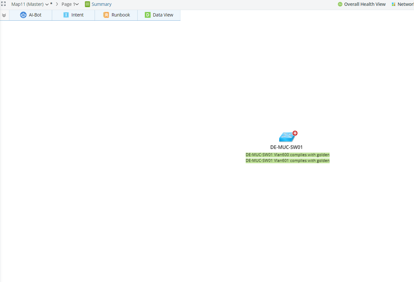Click the DE-MUC-SW01 device name label
The image size is (414, 282).
coord(286,147)
